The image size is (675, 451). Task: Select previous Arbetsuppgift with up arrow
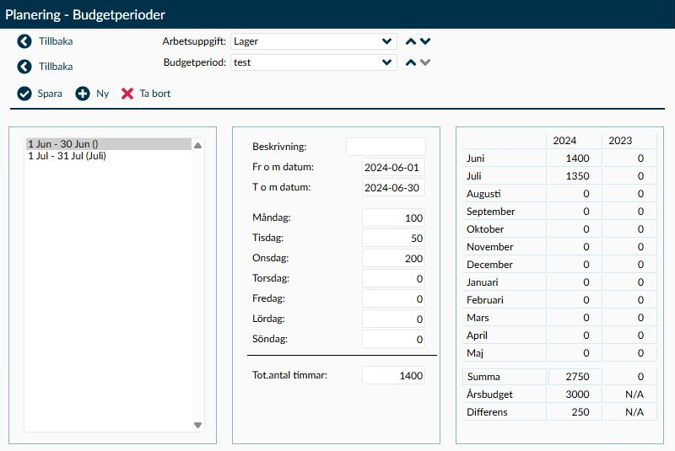411,41
